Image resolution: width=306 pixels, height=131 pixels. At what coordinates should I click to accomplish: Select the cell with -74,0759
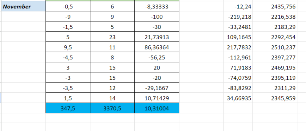click(238, 78)
